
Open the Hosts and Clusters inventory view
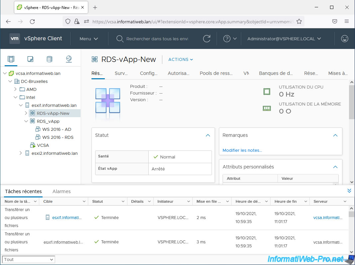11,59
